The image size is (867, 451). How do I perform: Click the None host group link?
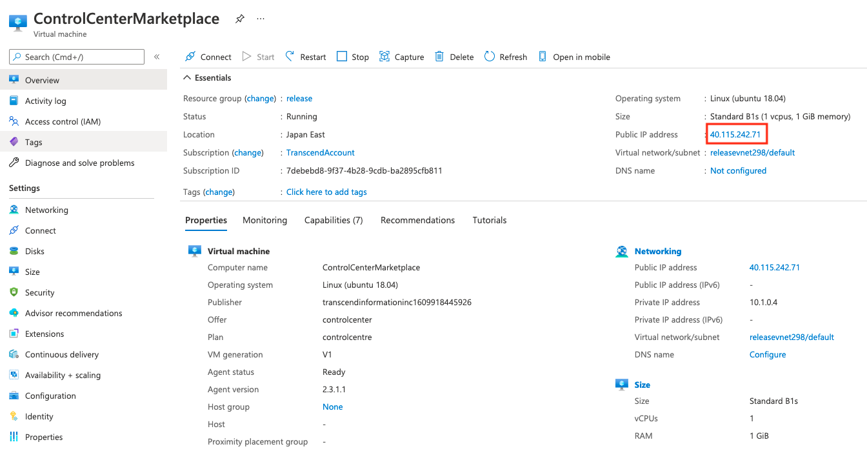333,407
